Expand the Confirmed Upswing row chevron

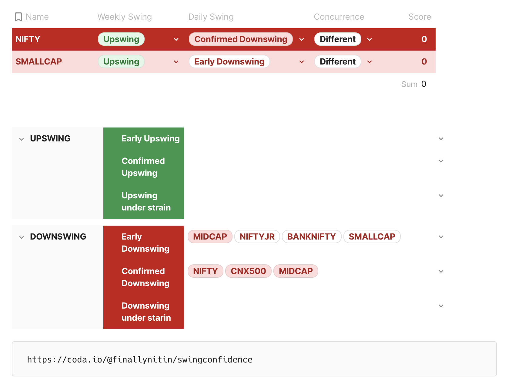click(441, 161)
